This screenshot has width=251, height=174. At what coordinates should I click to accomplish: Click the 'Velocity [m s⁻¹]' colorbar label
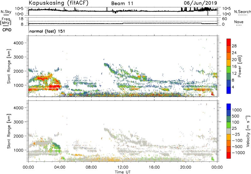(x=248, y=131)
